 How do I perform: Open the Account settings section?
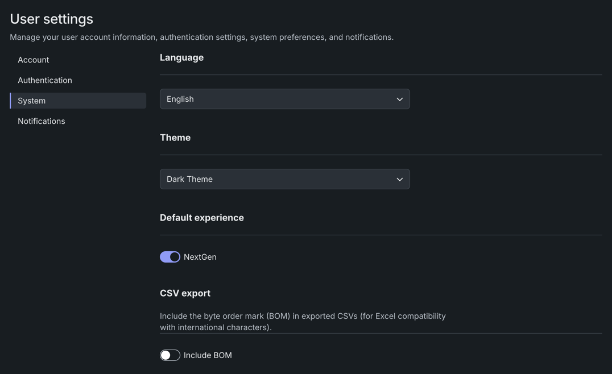[x=33, y=60]
